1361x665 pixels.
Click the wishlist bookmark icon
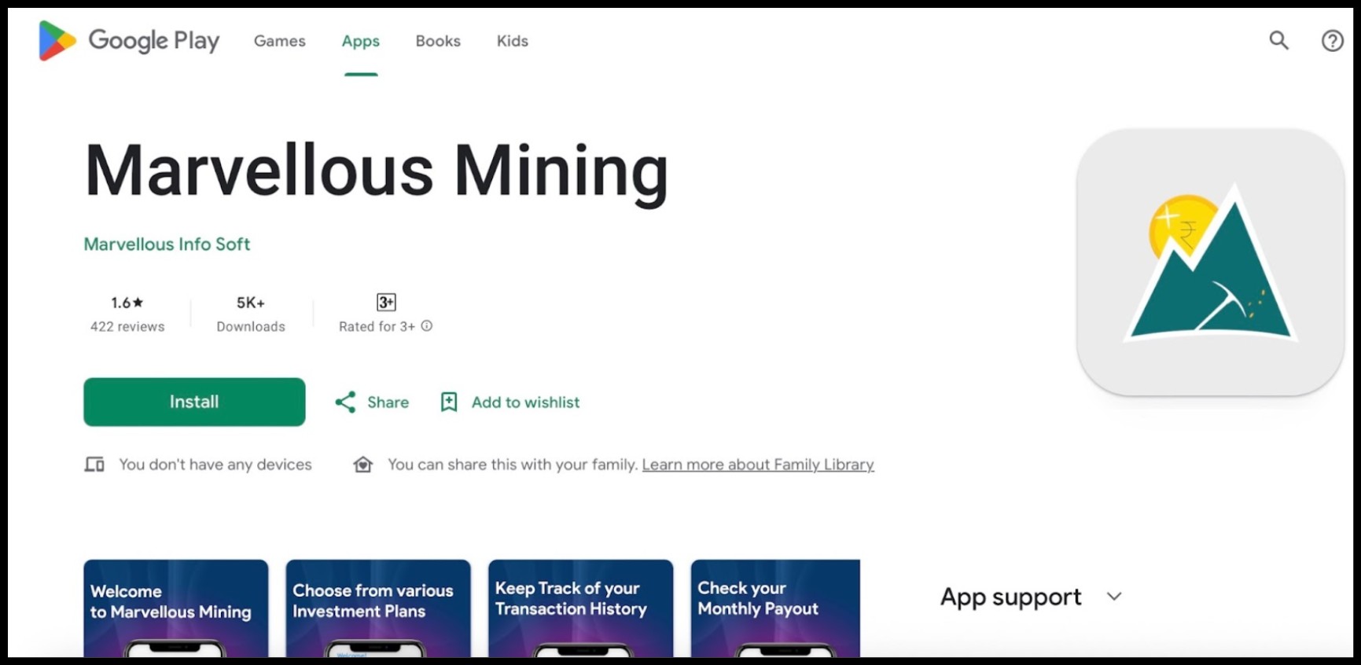click(x=449, y=402)
